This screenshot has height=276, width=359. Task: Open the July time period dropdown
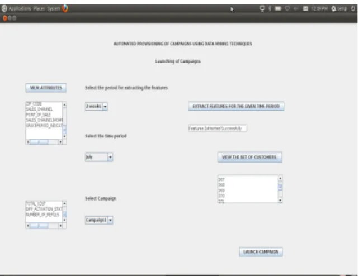(x=99, y=157)
